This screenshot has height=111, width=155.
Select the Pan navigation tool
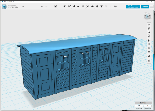[149, 24]
